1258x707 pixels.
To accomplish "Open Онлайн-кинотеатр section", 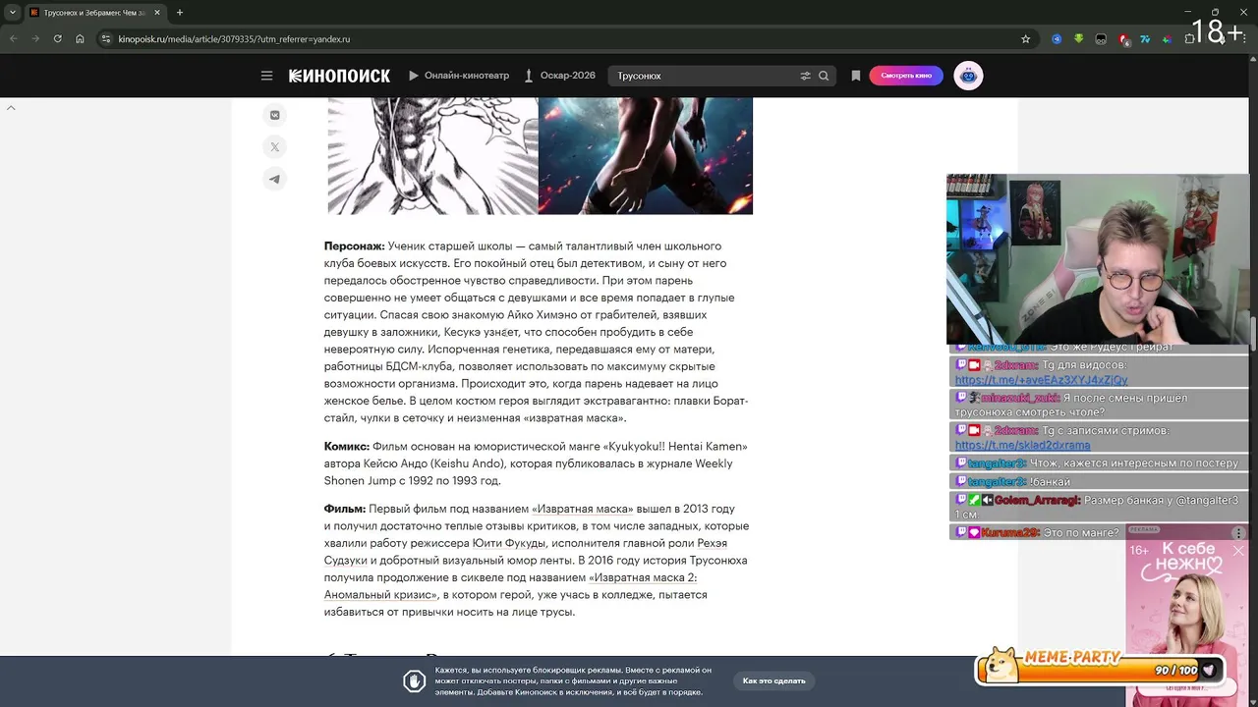I will tap(459, 76).
